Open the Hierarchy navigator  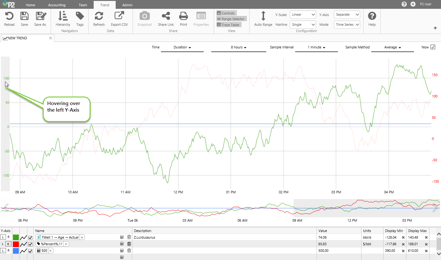pyautogui.click(x=63, y=16)
